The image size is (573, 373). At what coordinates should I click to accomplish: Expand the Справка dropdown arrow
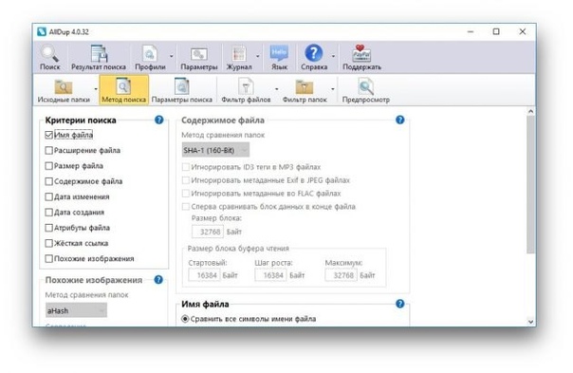333,56
